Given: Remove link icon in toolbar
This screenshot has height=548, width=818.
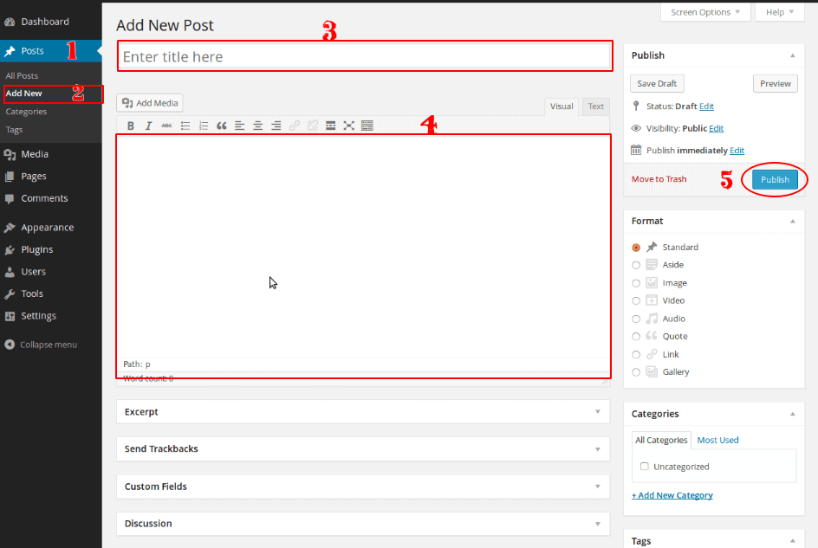Looking at the screenshot, I should 313,126.
